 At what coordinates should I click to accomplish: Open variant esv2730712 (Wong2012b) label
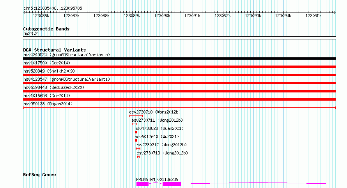(161, 145)
